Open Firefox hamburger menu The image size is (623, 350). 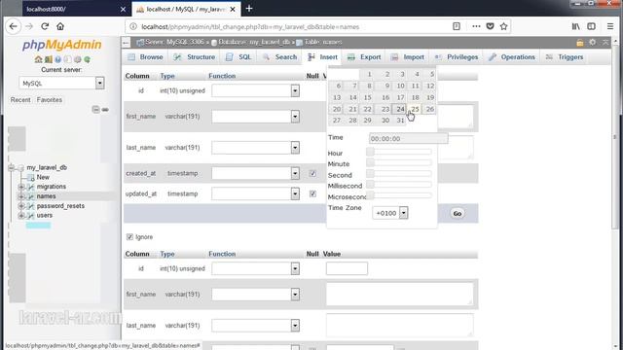coord(610,26)
